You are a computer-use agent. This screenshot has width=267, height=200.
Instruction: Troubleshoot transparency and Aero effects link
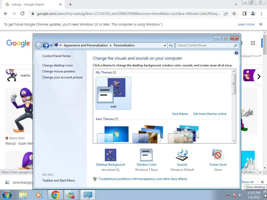tap(143, 179)
